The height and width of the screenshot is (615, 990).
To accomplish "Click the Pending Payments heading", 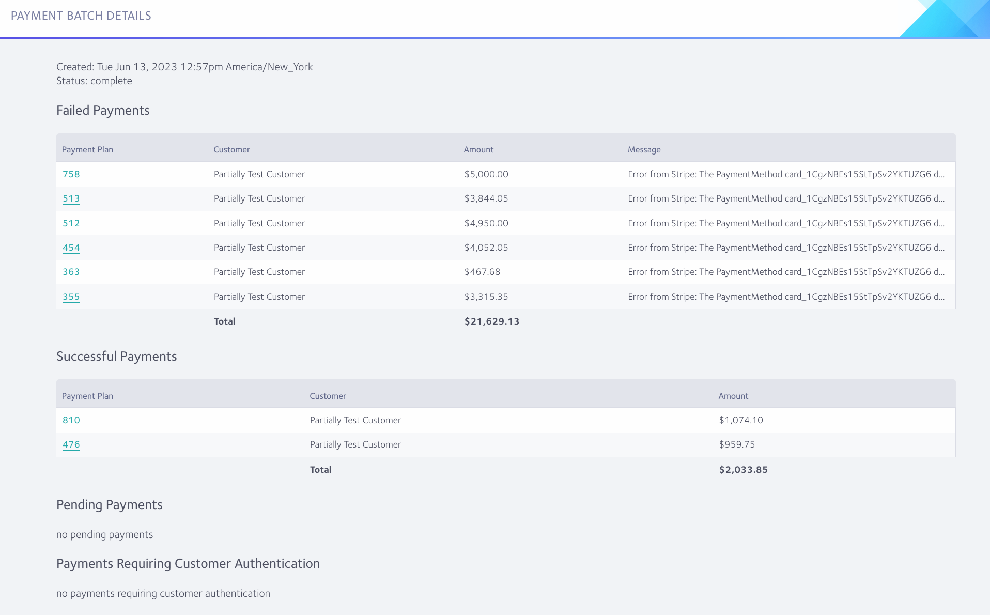I will [x=110, y=505].
